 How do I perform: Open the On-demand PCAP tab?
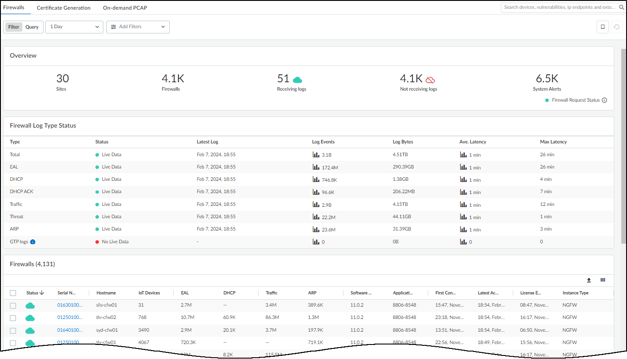tap(125, 8)
